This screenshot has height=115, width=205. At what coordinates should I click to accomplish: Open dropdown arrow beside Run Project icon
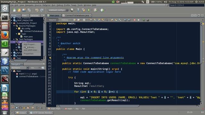(x=91, y=10)
